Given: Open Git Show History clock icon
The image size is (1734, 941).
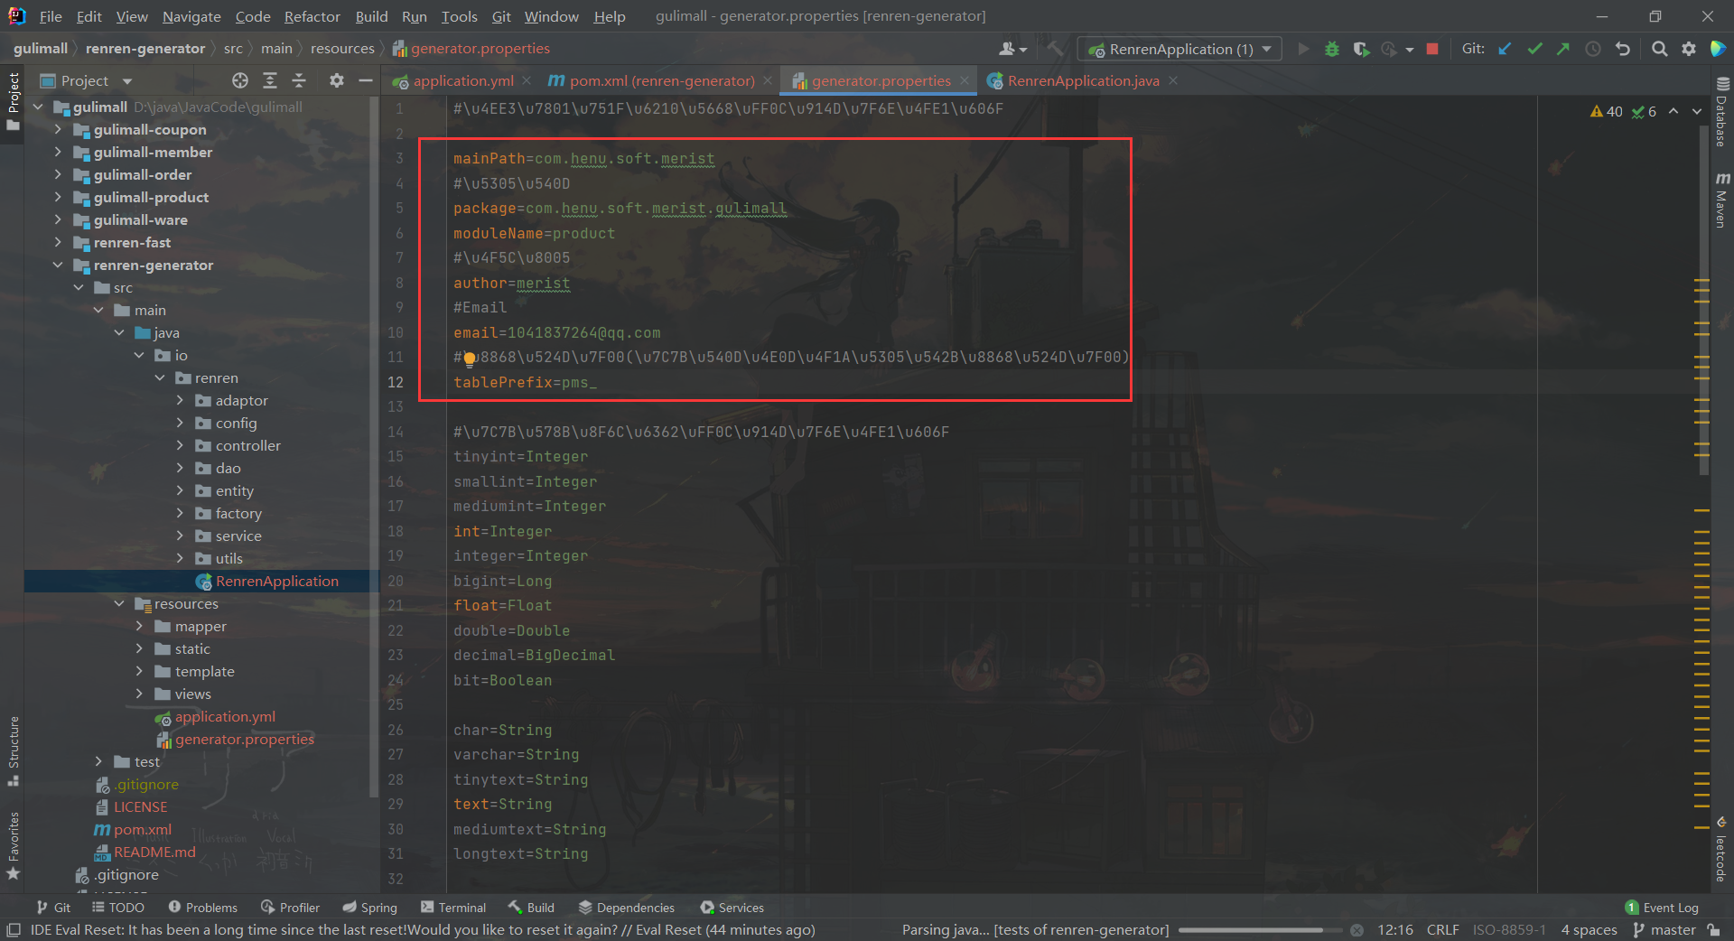Looking at the screenshot, I should pos(1593,49).
